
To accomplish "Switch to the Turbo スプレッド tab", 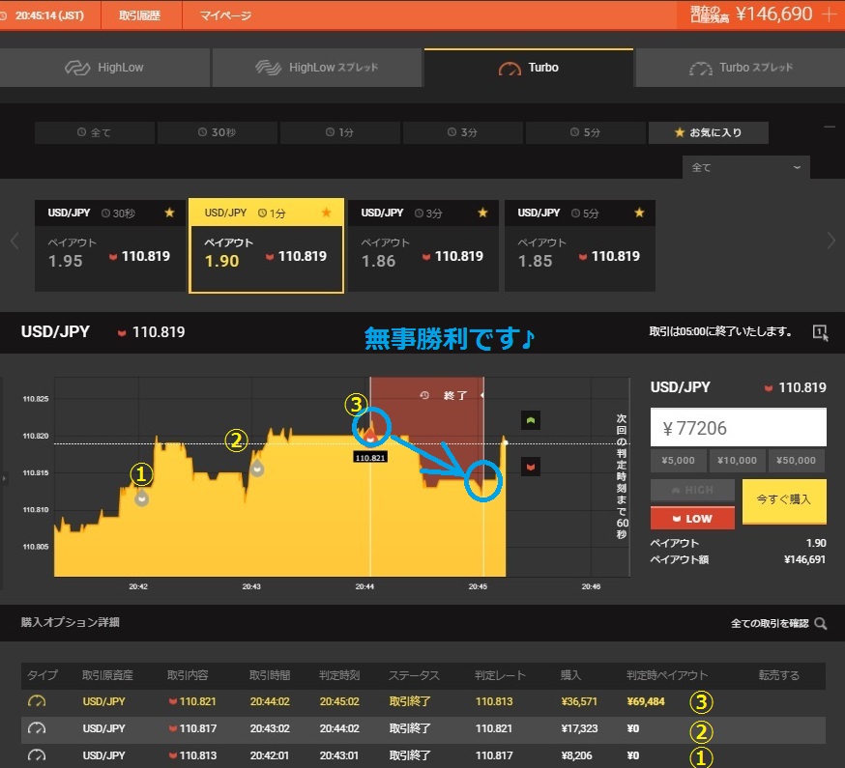I will [x=740, y=68].
